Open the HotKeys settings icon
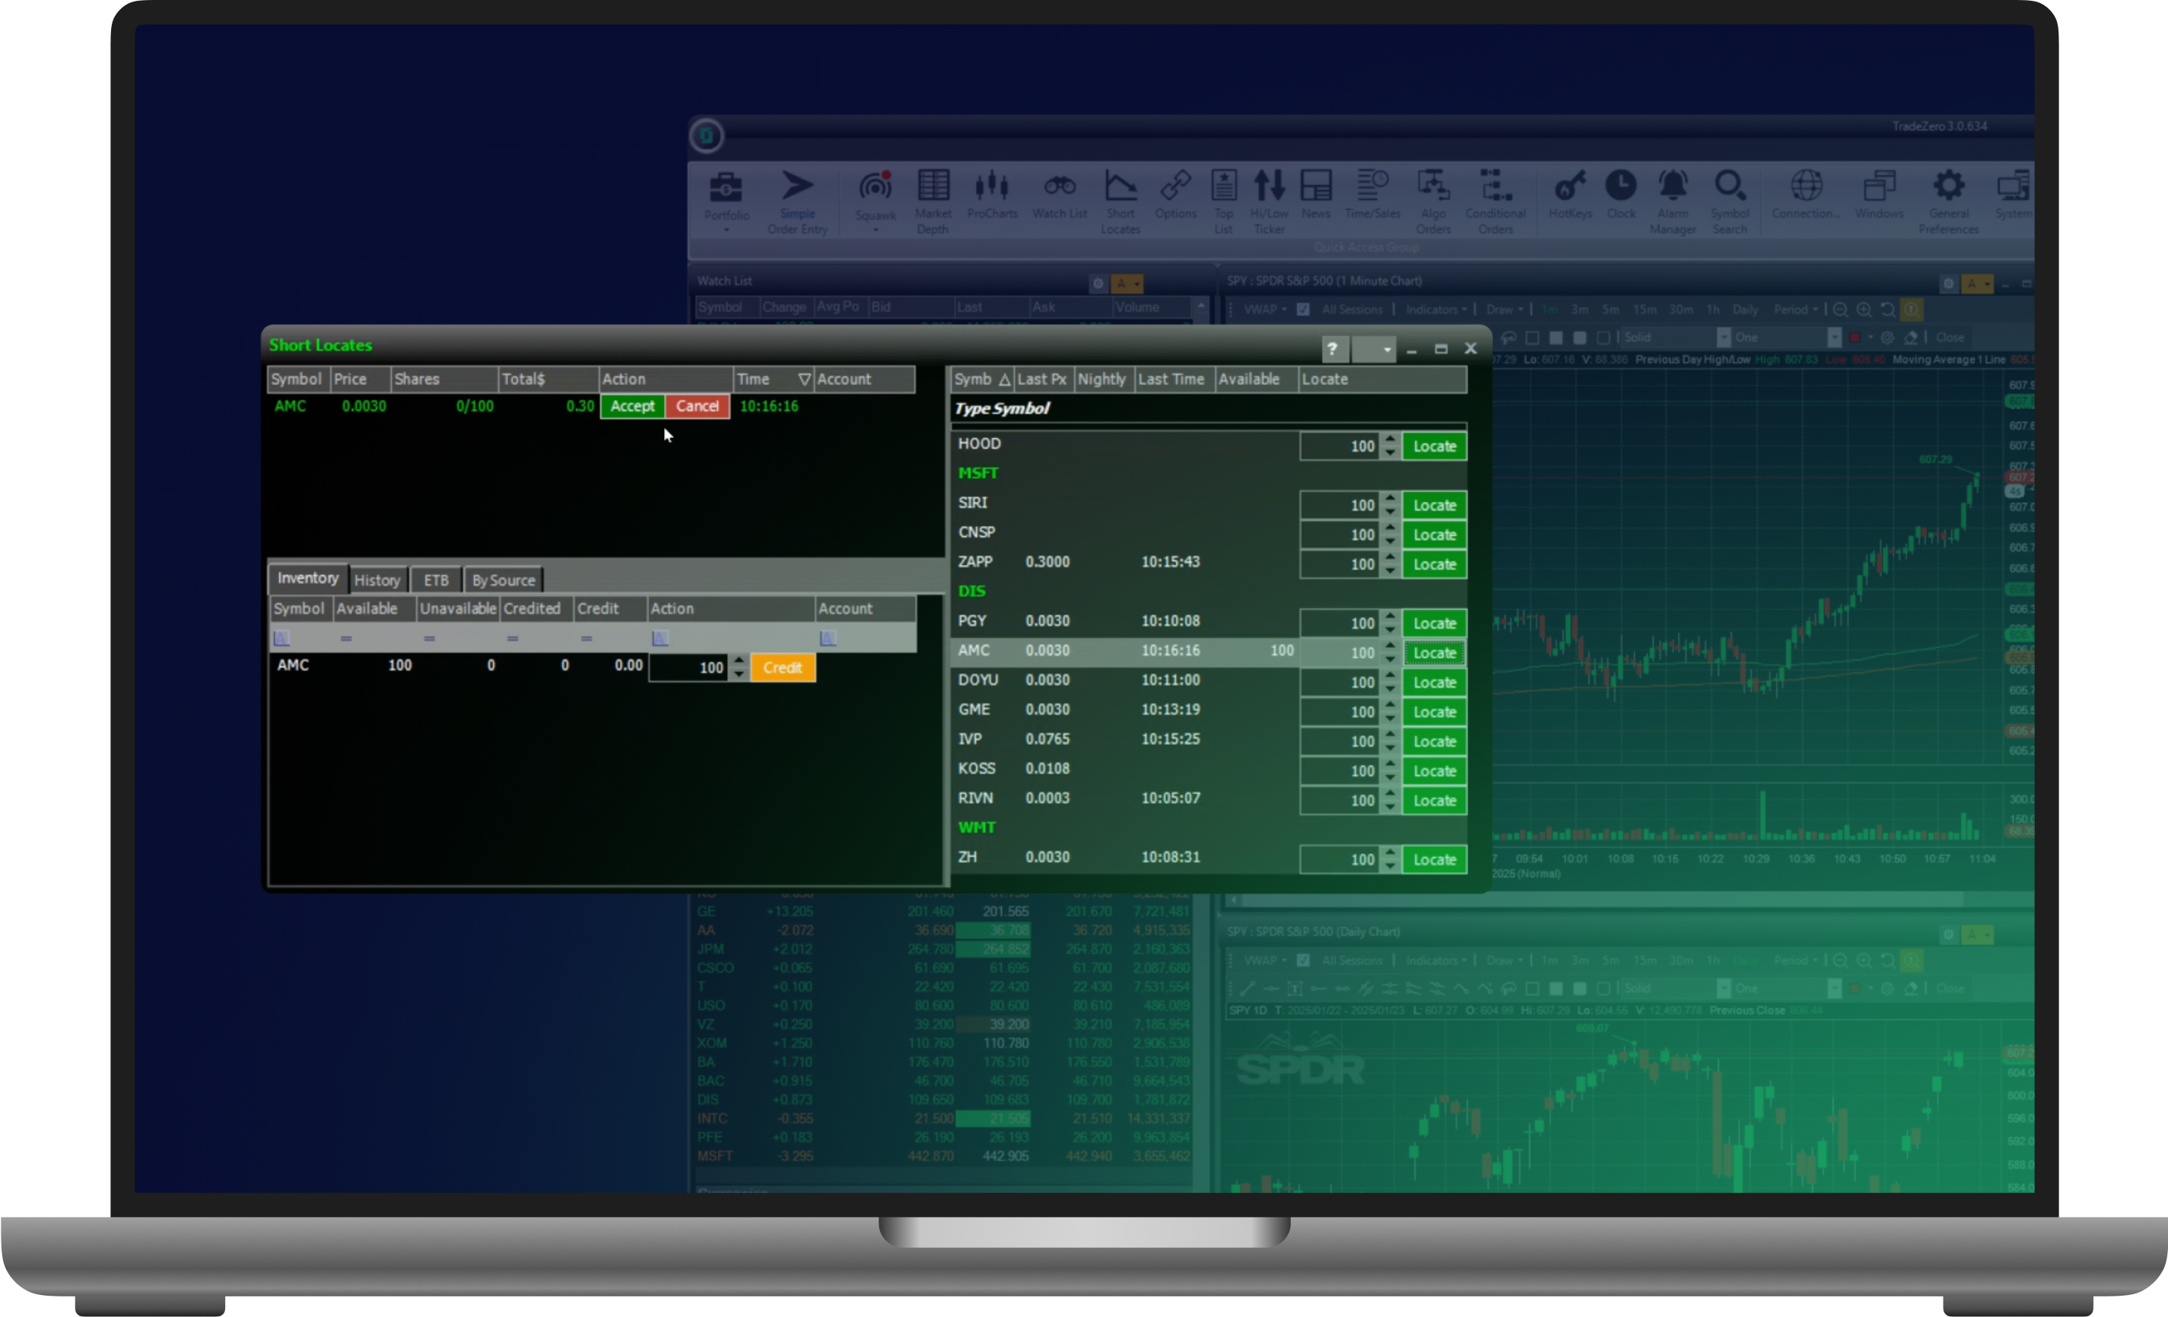 [x=1569, y=187]
